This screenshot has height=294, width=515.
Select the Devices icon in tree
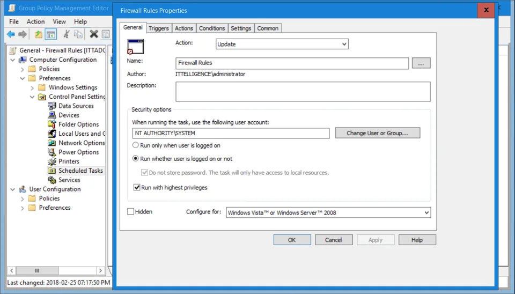pos(52,115)
